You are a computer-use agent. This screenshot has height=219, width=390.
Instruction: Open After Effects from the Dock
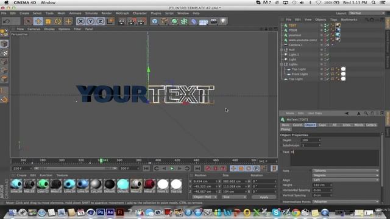tap(110, 212)
